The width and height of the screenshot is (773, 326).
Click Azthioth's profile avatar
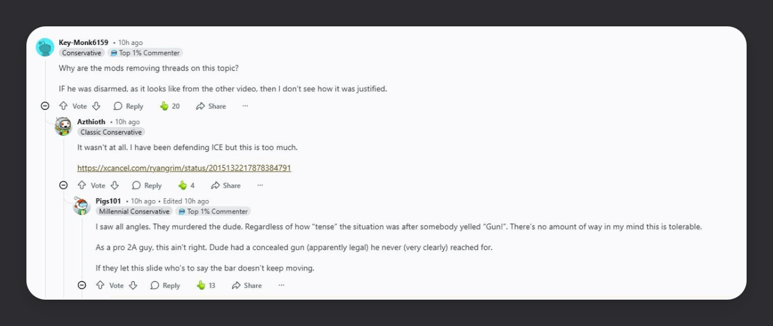tap(63, 127)
